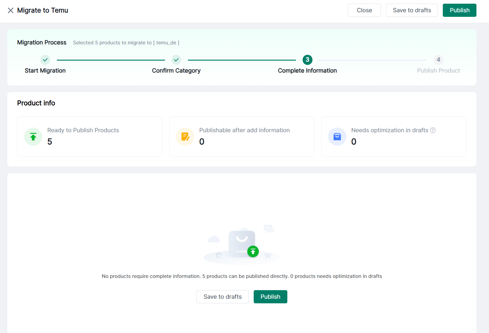The width and height of the screenshot is (489, 333).
Task: Click the bottom Save to drafts button
Action: point(222,297)
